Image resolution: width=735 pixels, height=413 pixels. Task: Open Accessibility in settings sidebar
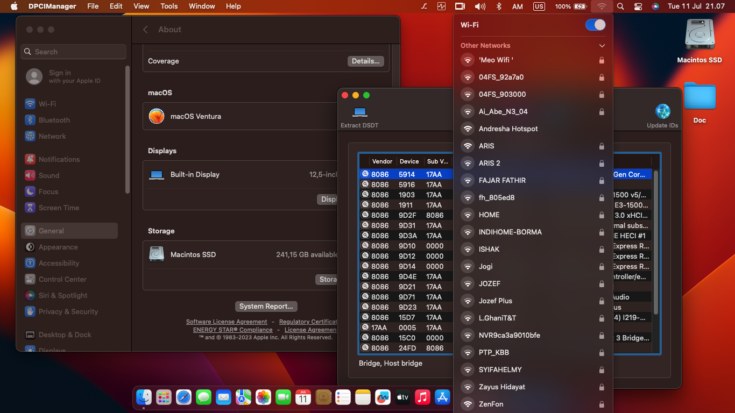(69, 263)
